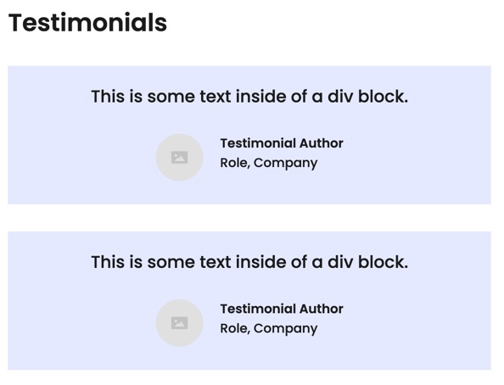Click the second card's div block text
Viewport: 504px width, 385px height.
click(x=249, y=262)
